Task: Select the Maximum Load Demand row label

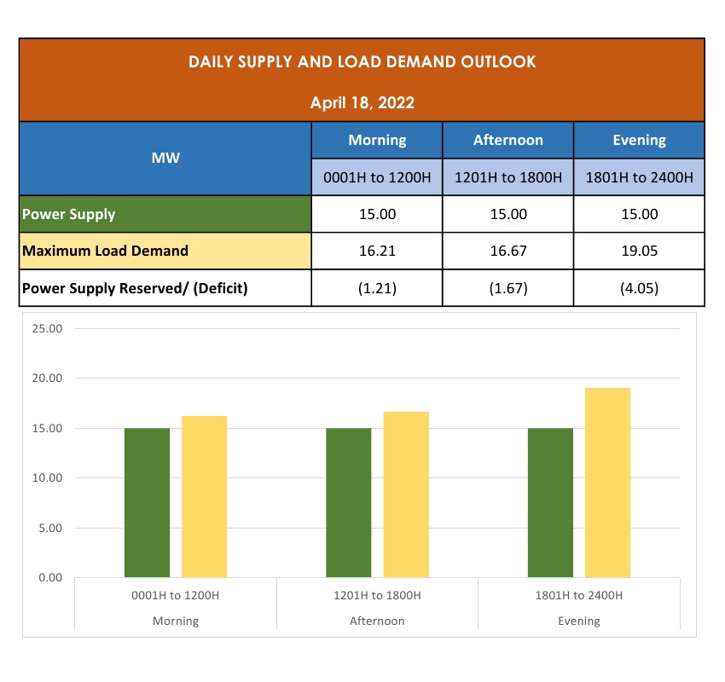Action: [105, 251]
